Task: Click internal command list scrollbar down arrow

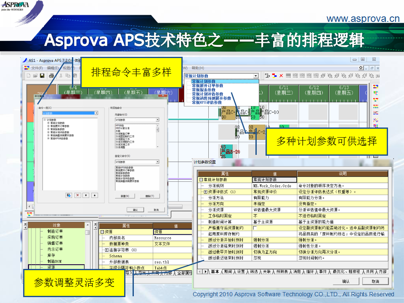Action: click(158, 146)
